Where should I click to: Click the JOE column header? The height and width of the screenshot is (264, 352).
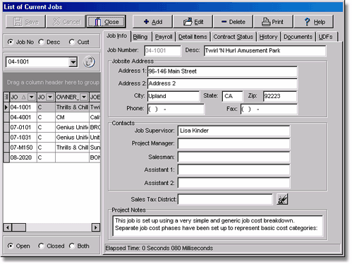(x=95, y=97)
